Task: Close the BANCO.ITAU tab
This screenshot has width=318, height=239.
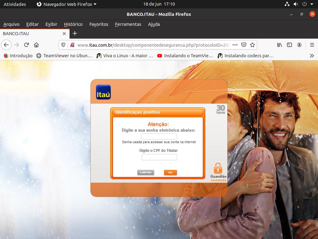Action: point(64,34)
